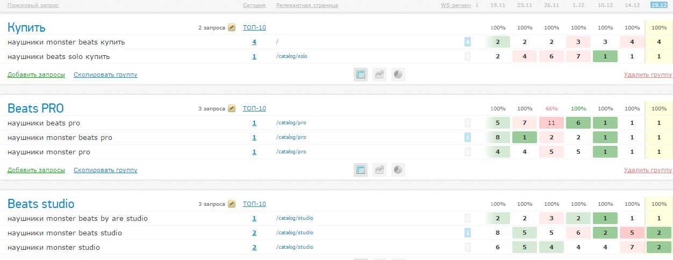Select the 14.12 date column header
This screenshot has width=673, height=260.
632,5
